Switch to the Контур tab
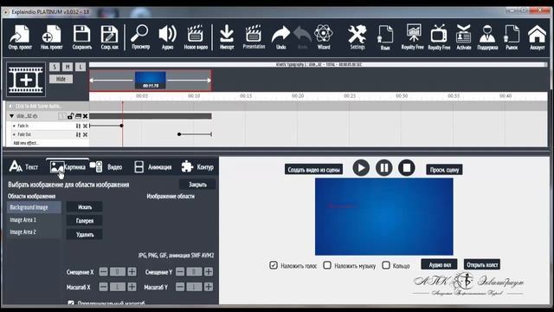Viewport: 554px width, 312px height. [197, 166]
